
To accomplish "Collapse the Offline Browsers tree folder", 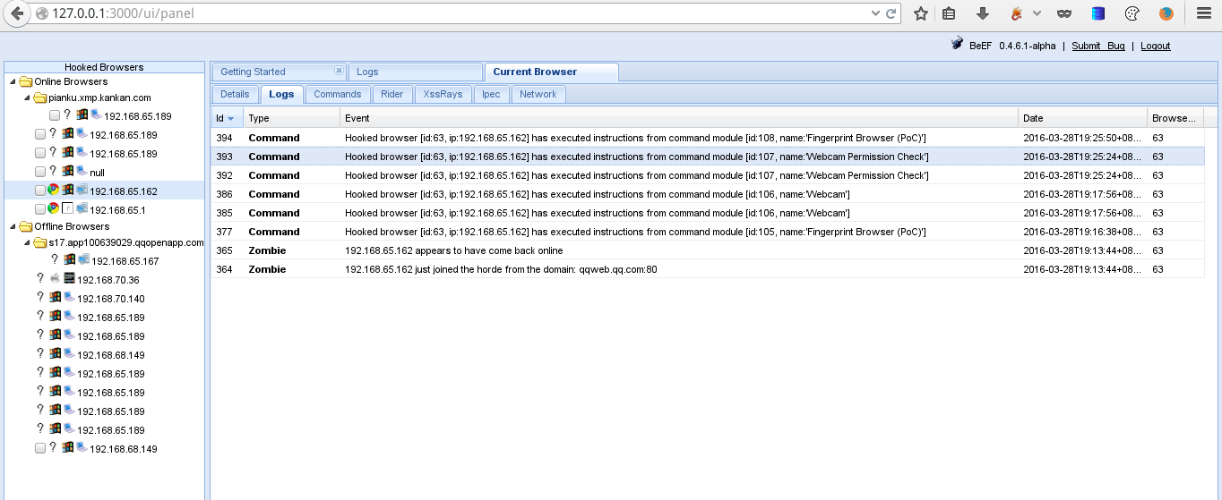I will coord(13,227).
